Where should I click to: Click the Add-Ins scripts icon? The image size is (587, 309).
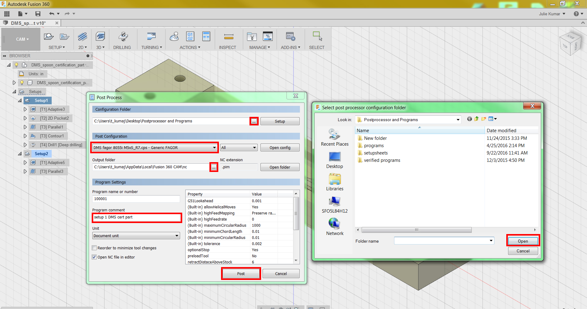click(290, 37)
